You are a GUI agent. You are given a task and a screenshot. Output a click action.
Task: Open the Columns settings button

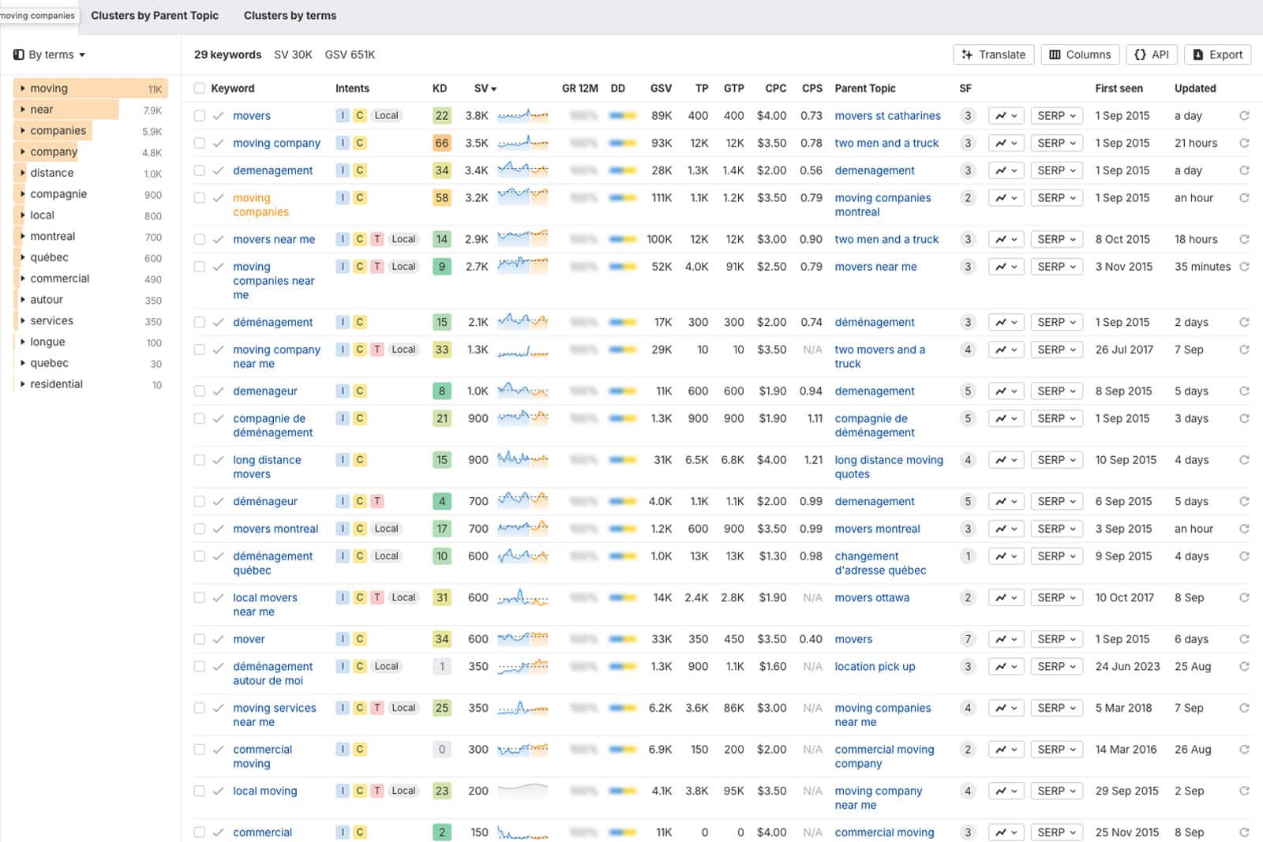[1079, 54]
